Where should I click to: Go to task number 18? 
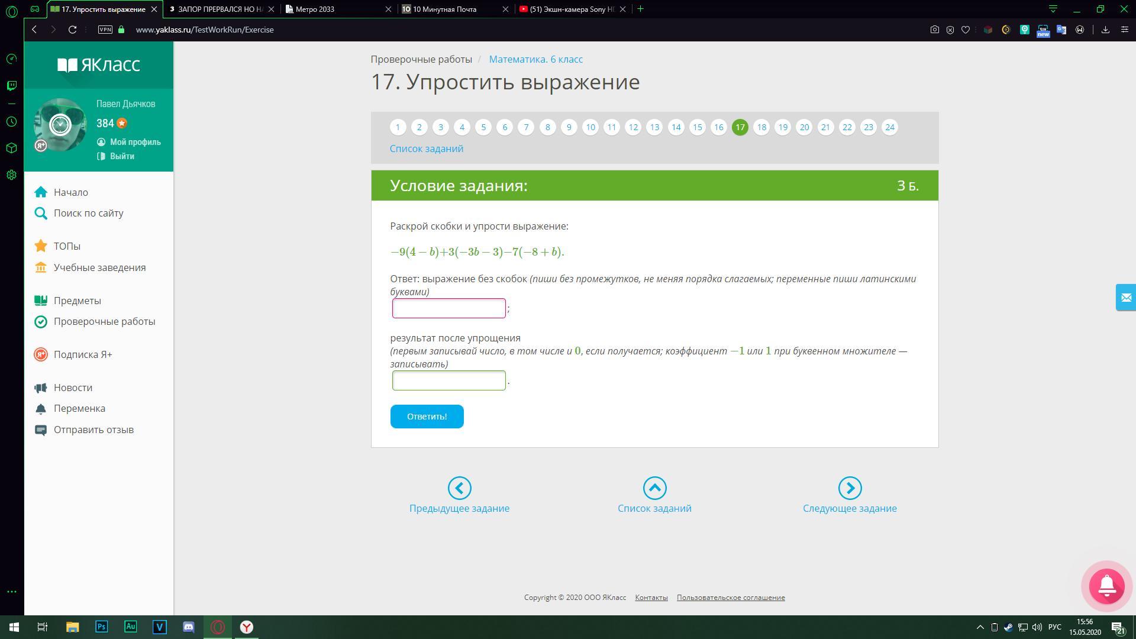(761, 127)
